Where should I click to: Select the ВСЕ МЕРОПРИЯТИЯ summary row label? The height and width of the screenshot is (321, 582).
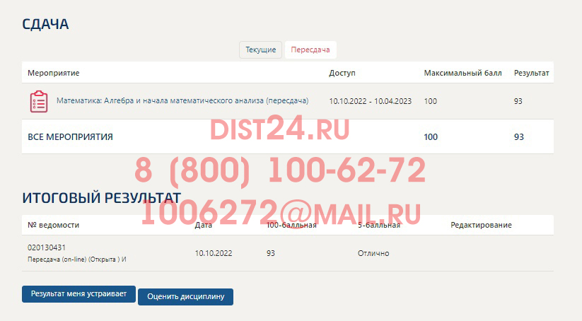[70, 136]
